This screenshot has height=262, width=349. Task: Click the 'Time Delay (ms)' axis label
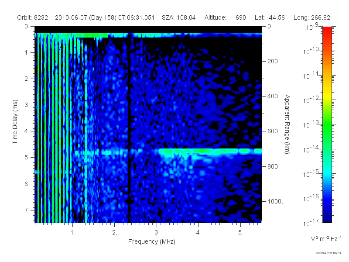coord(15,122)
